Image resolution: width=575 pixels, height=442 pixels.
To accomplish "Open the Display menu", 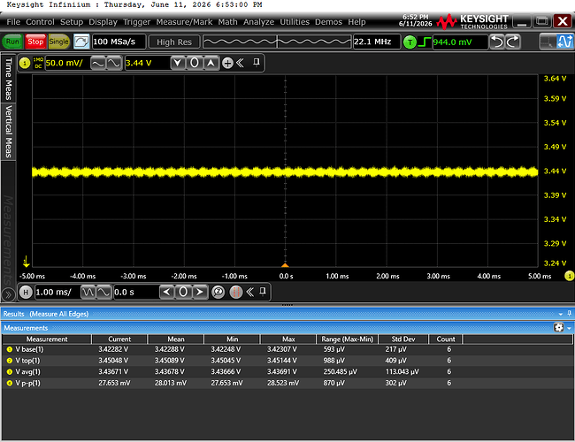I will click(103, 22).
